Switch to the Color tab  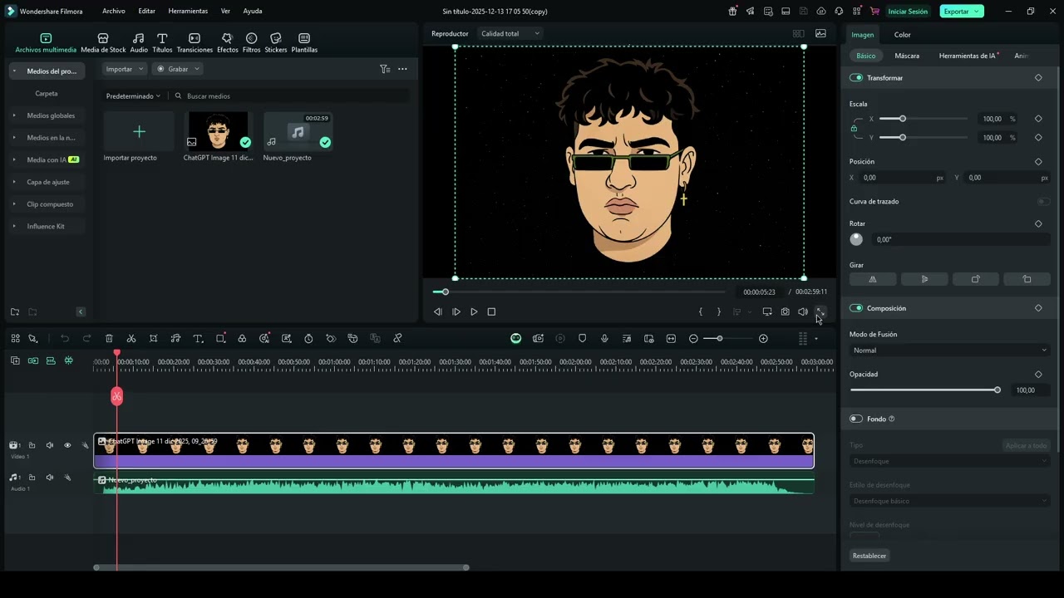(x=902, y=35)
